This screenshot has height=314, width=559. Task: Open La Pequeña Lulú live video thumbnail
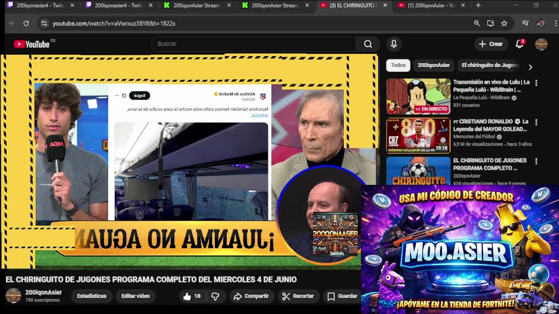pos(418,96)
